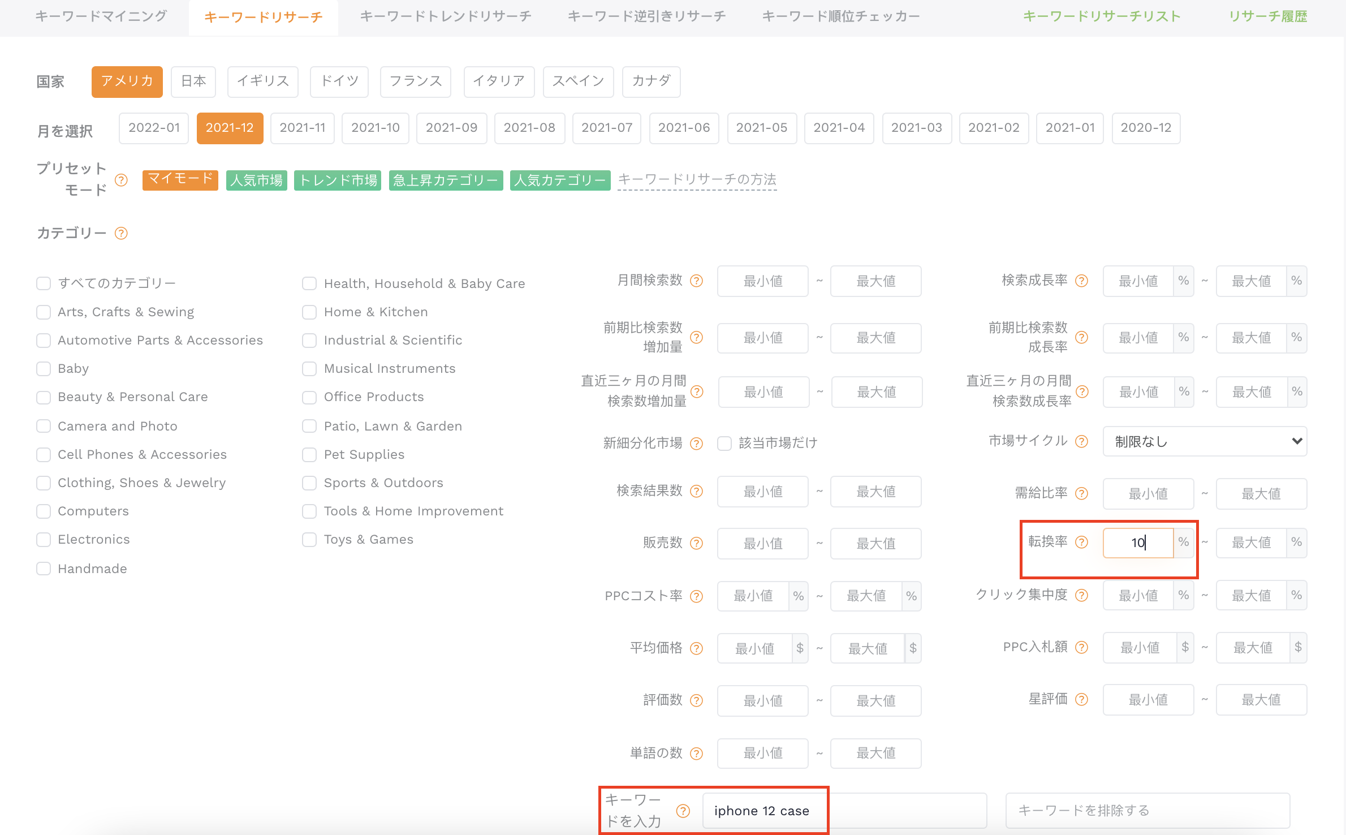
Task: Check the すべてのカテゴリー checkbox
Action: pyautogui.click(x=44, y=283)
